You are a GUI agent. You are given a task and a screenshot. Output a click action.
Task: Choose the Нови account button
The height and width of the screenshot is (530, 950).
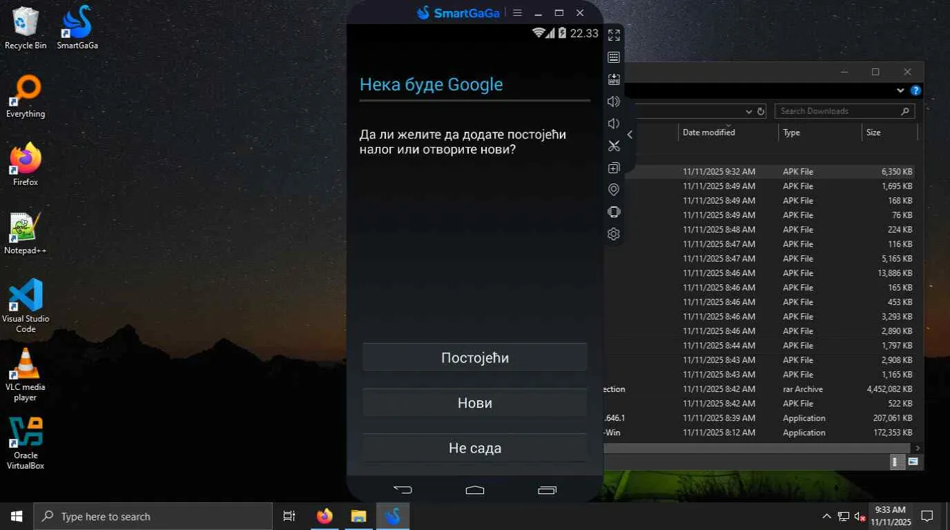475,403
